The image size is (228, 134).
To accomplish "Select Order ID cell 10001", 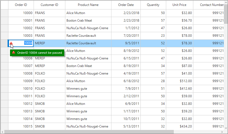I will coord(21,21).
